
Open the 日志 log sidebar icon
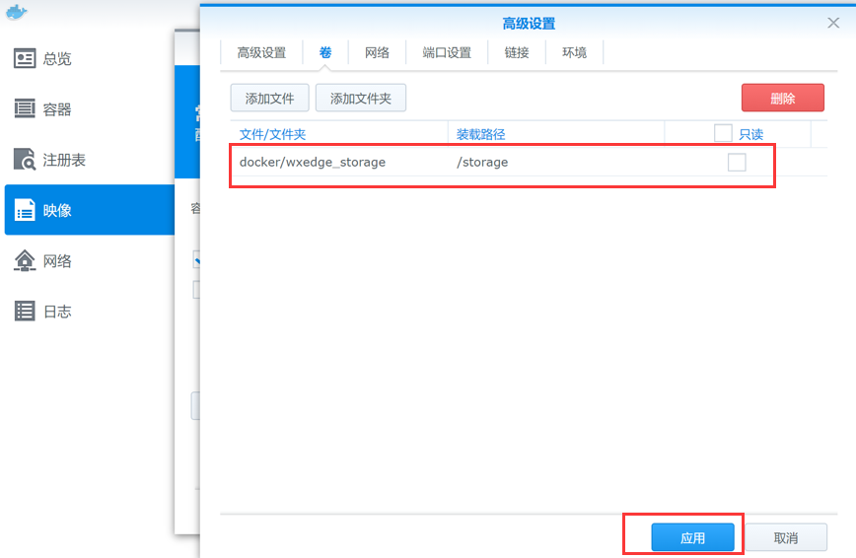click(x=25, y=312)
